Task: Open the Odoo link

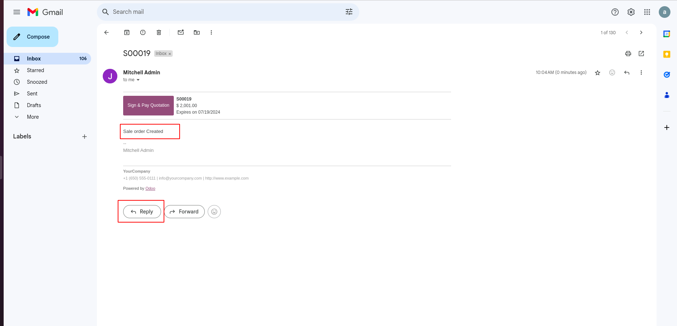Action: pos(150,189)
